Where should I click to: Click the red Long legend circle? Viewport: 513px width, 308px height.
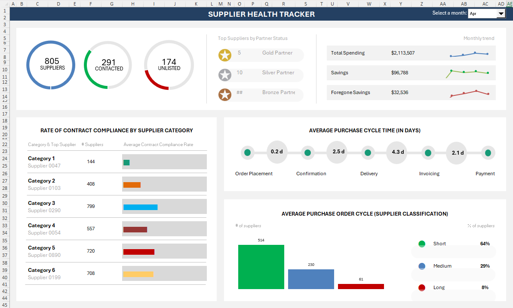pyautogui.click(x=422, y=288)
